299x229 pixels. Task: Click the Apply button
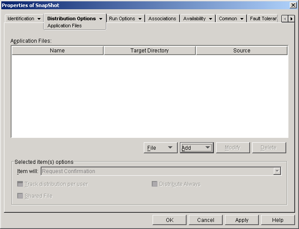pyautogui.click(x=242, y=220)
